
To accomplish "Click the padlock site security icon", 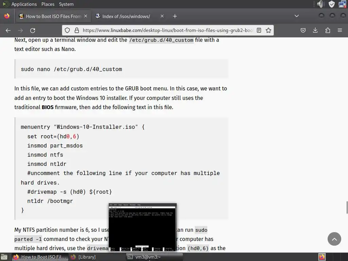I will (77, 30).
